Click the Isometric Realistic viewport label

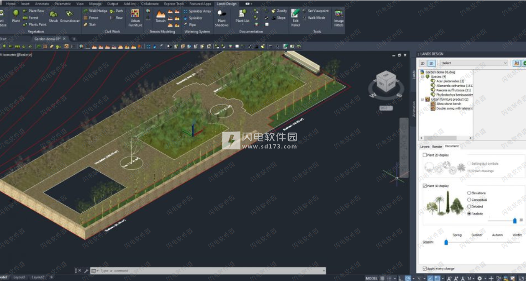[16, 55]
